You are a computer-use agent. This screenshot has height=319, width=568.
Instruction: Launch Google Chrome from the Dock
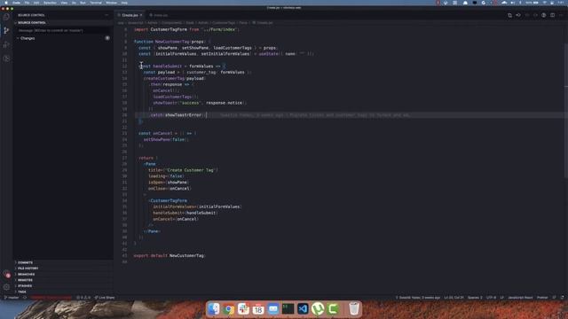[x=229, y=309]
